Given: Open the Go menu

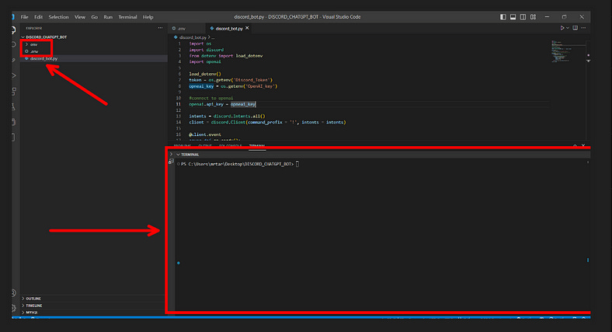Looking at the screenshot, I should click(x=95, y=17).
